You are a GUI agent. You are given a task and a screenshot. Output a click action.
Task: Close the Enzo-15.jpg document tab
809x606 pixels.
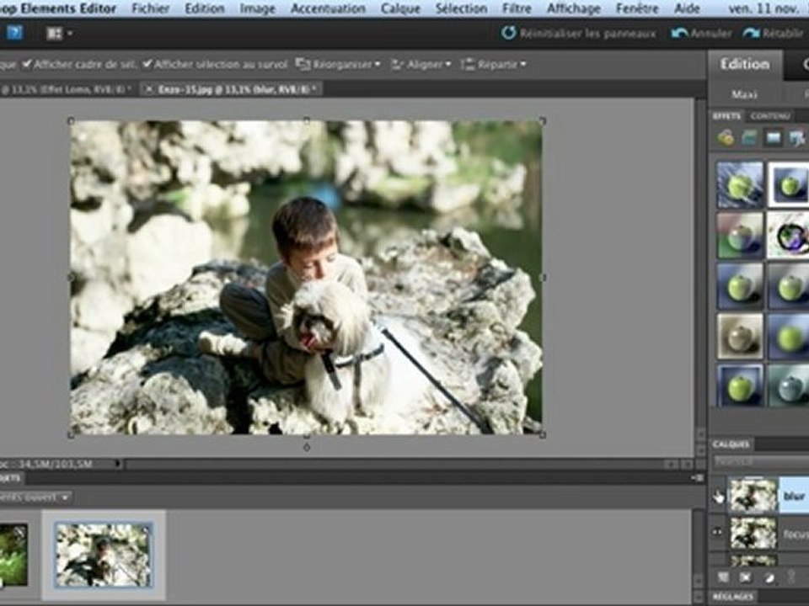click(149, 89)
